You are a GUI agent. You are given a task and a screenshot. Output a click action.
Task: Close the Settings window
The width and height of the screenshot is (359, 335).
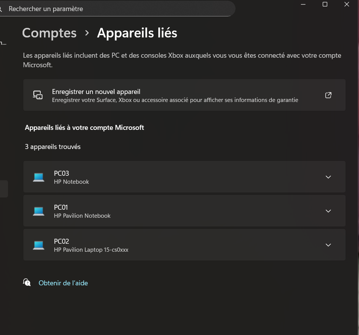point(347,4)
